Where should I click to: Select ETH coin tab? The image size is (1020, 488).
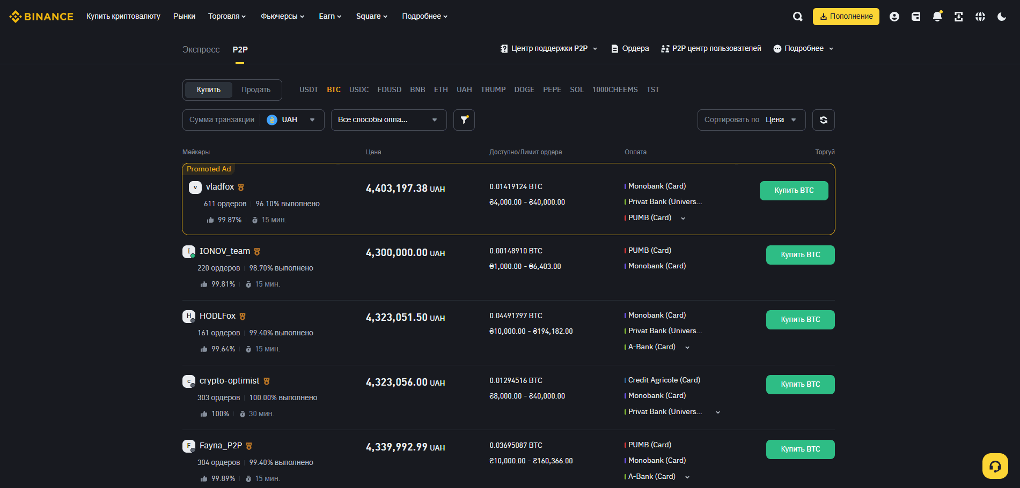point(441,90)
